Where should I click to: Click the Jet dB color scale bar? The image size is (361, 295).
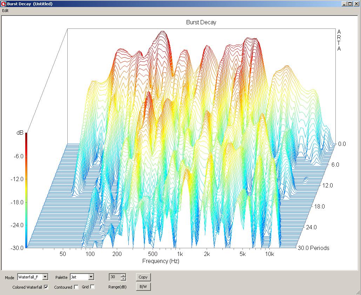(x=26, y=190)
